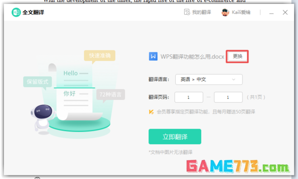Click the Kaili username label

(241, 12)
